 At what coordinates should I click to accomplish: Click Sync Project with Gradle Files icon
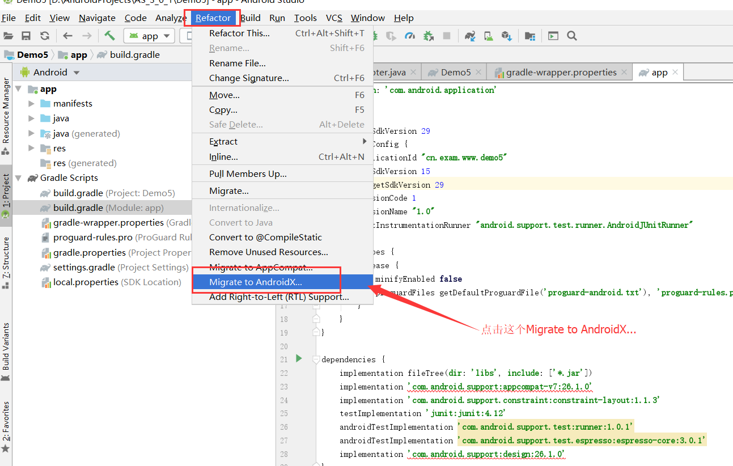tap(469, 36)
